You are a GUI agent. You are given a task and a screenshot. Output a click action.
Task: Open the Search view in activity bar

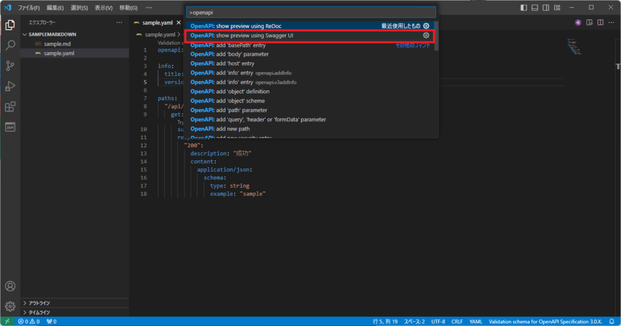coord(10,45)
